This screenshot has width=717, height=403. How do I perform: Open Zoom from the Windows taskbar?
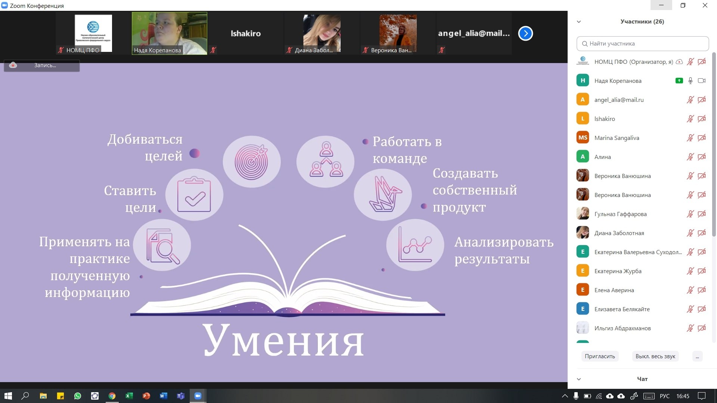pos(198,396)
